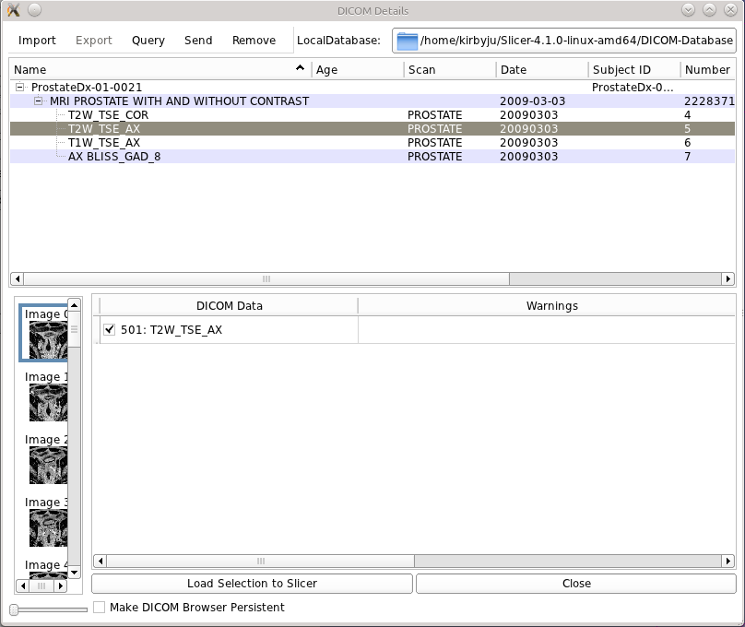Screen dimensions: 745x627
Task: Uncheck the 501: T2W_TSE_AX checkbox
Action: (x=110, y=329)
